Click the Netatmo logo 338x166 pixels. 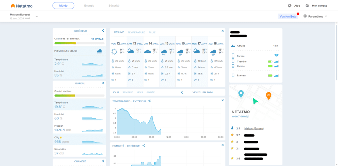[x=21, y=6]
